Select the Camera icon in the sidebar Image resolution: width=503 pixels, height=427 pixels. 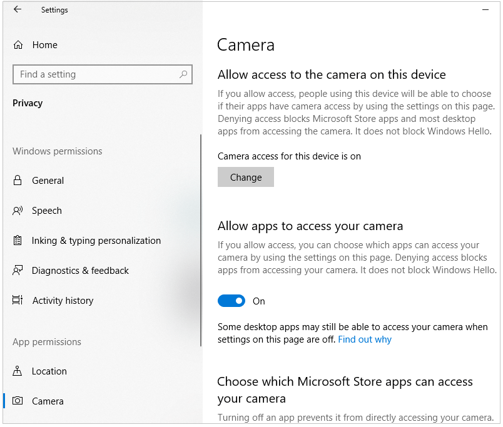pos(19,401)
